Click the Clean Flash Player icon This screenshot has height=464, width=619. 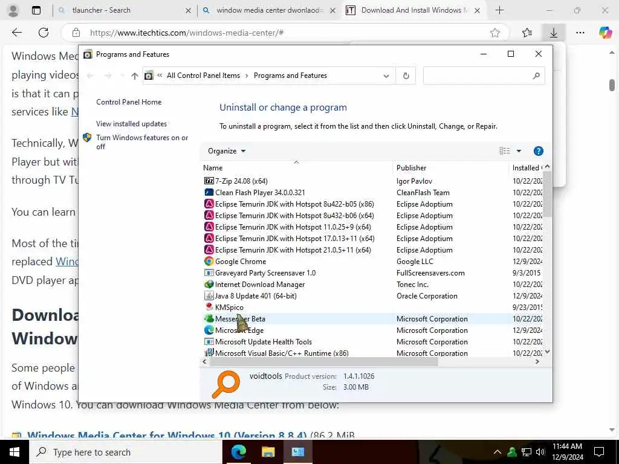[x=209, y=192]
